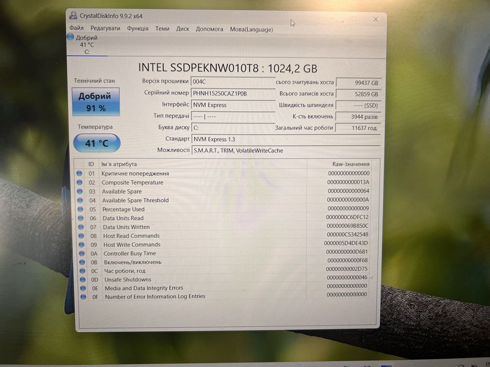Click the rotation rate field ---- (SSD)
The image size is (490, 367).
point(358,105)
